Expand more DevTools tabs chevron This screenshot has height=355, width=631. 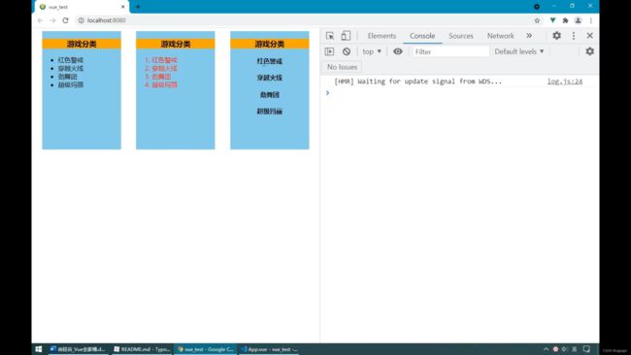click(x=529, y=35)
